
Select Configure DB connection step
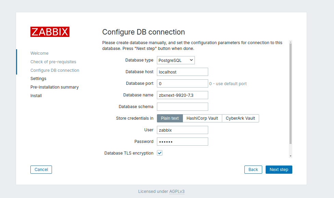pyautogui.click(x=55, y=70)
